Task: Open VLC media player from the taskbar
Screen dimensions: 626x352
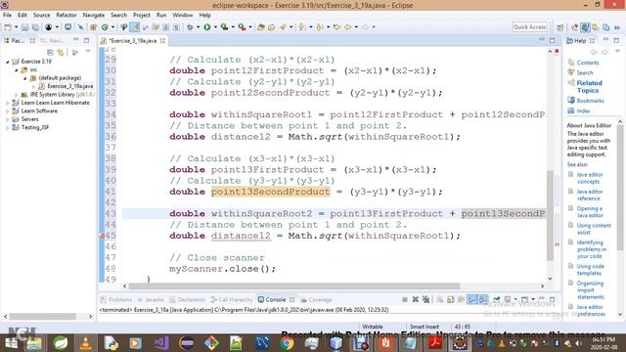Action: [85, 343]
